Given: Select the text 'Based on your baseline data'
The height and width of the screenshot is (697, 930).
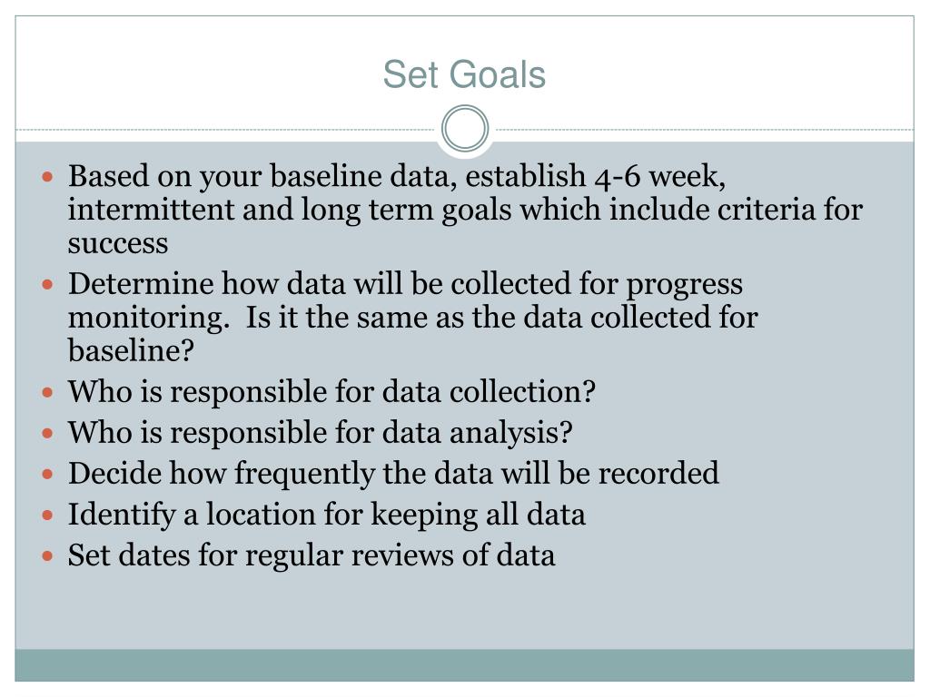Looking at the screenshot, I should 262,177.
